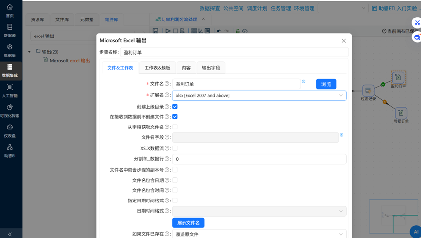
Task: Switch to the 文件库 tab
Action: [62, 19]
